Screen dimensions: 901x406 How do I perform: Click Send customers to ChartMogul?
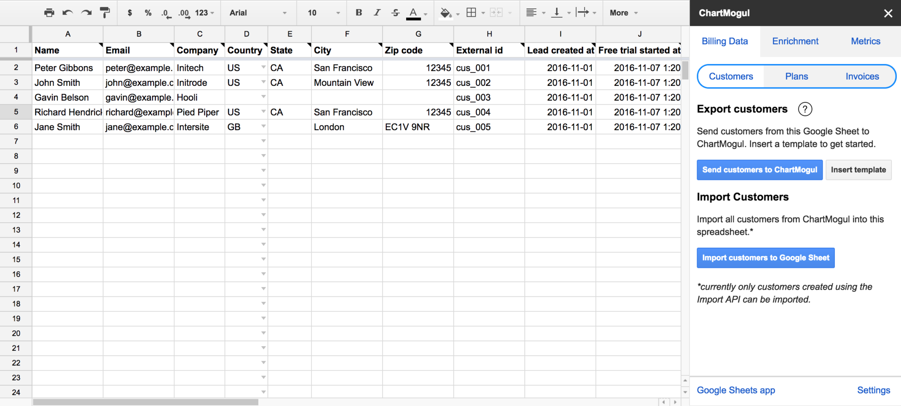point(759,170)
